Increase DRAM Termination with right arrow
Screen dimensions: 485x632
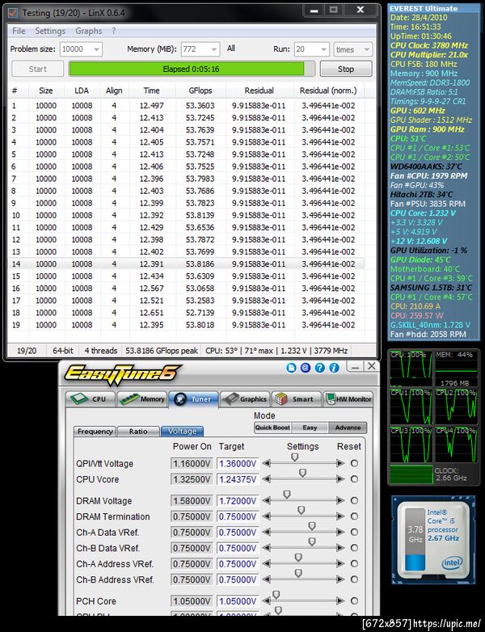pyautogui.click(x=340, y=516)
